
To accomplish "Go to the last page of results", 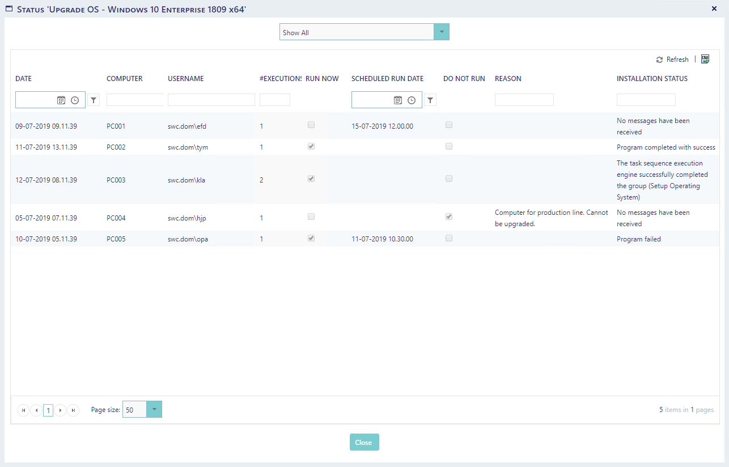I will (x=73, y=410).
